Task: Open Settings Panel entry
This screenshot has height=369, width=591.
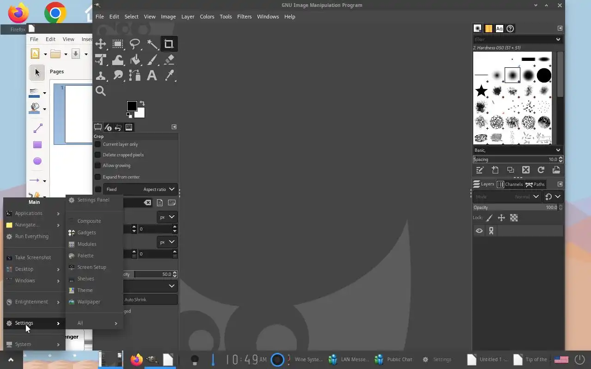Action: tap(95, 200)
